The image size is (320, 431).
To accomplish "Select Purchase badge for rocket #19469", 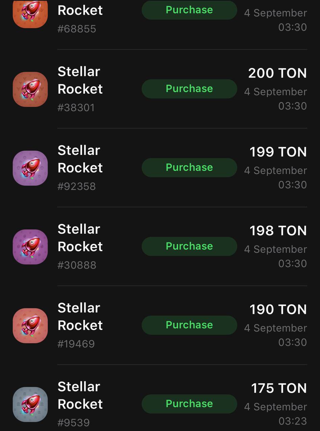I will (189, 325).
